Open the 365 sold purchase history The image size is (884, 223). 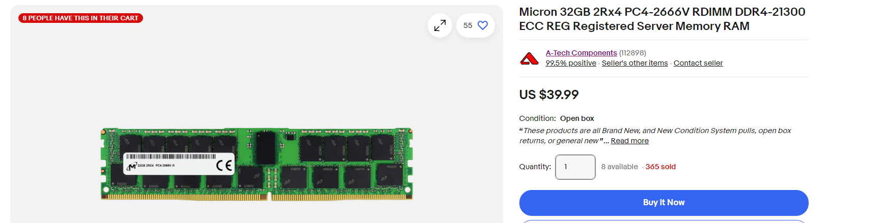pyautogui.click(x=660, y=167)
